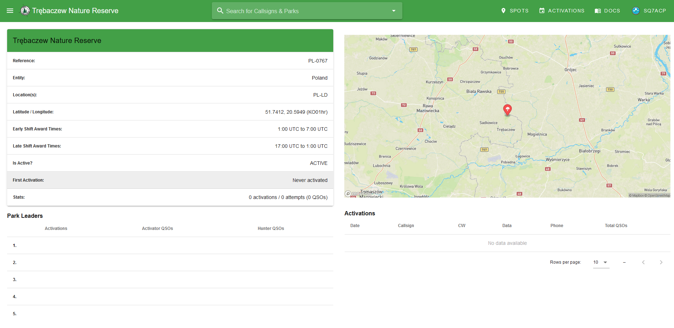This screenshot has height=328, width=674.
Task: Go to previous activations page arrow
Action: coord(643,262)
